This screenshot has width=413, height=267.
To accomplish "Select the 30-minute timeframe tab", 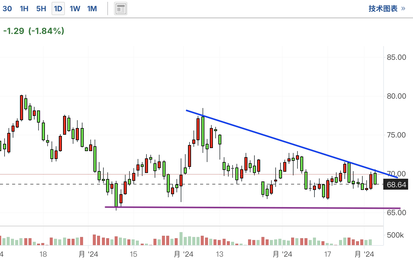I will 7,8.
